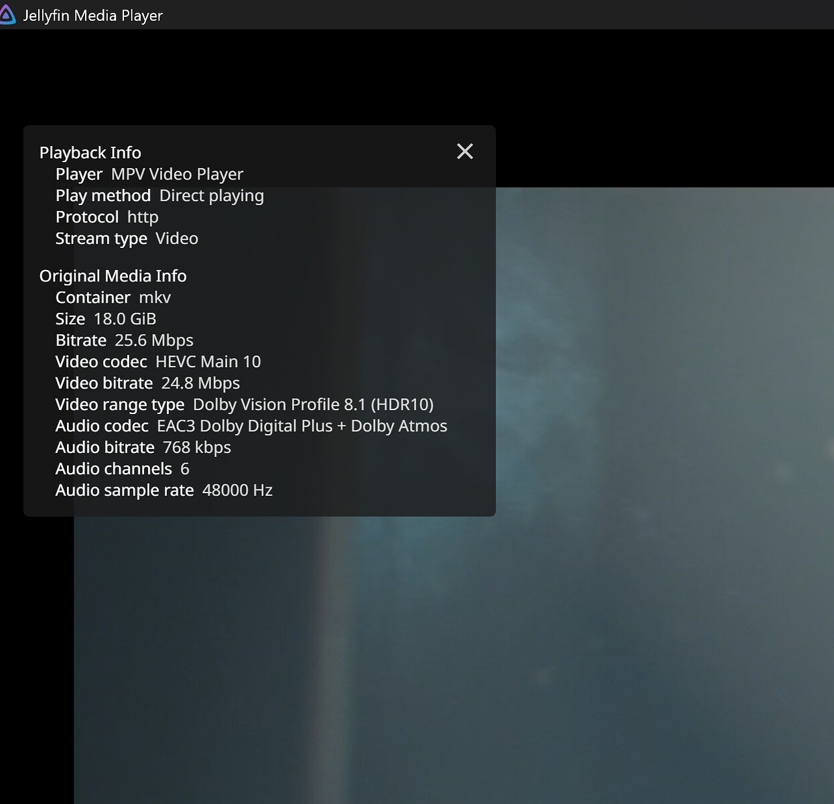Close the Playback Info overlay
The height and width of the screenshot is (804, 834).
[465, 151]
